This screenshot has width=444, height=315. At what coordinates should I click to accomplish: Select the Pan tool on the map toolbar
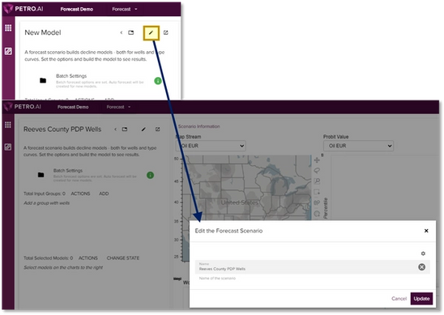[x=317, y=160]
